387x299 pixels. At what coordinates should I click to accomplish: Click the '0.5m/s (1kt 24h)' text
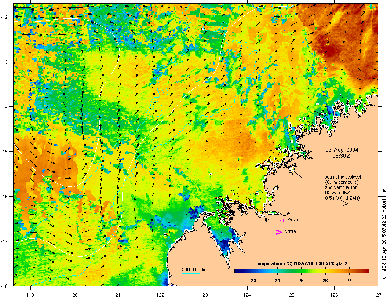click(x=343, y=198)
